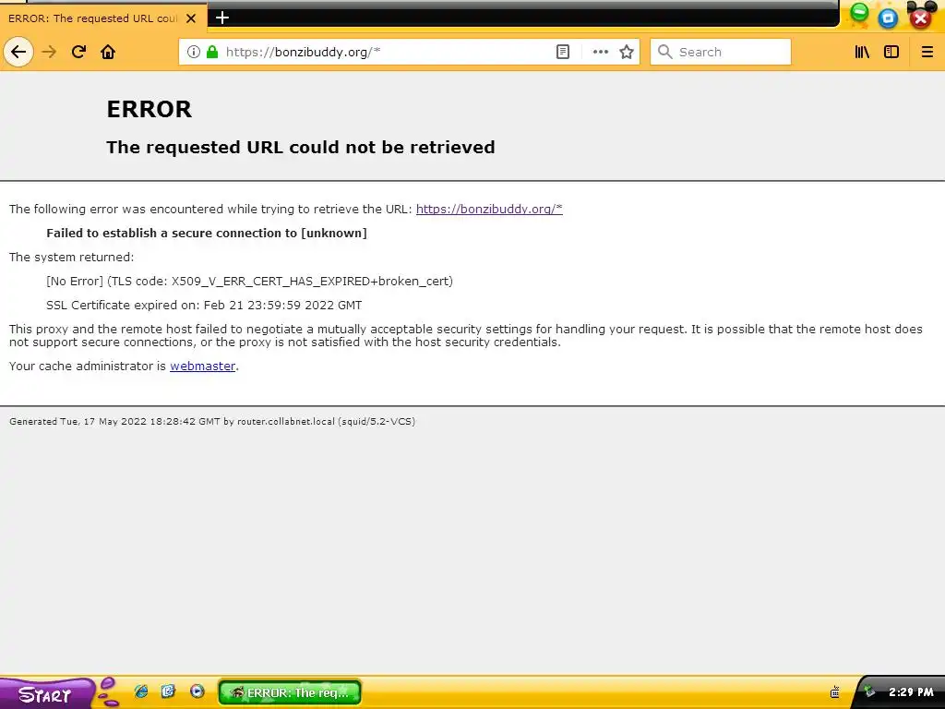945x709 pixels.
Task: Reload the current page
Action: pyautogui.click(x=78, y=52)
